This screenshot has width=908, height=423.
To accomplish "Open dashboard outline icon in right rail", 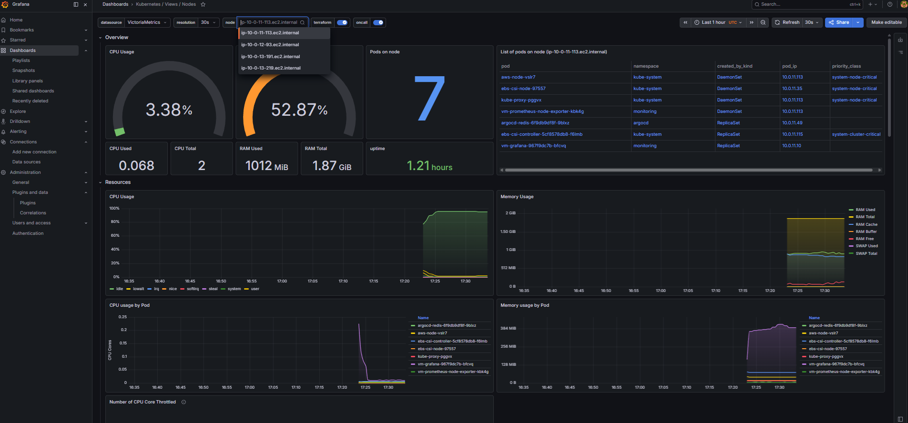I will tap(900, 52).
